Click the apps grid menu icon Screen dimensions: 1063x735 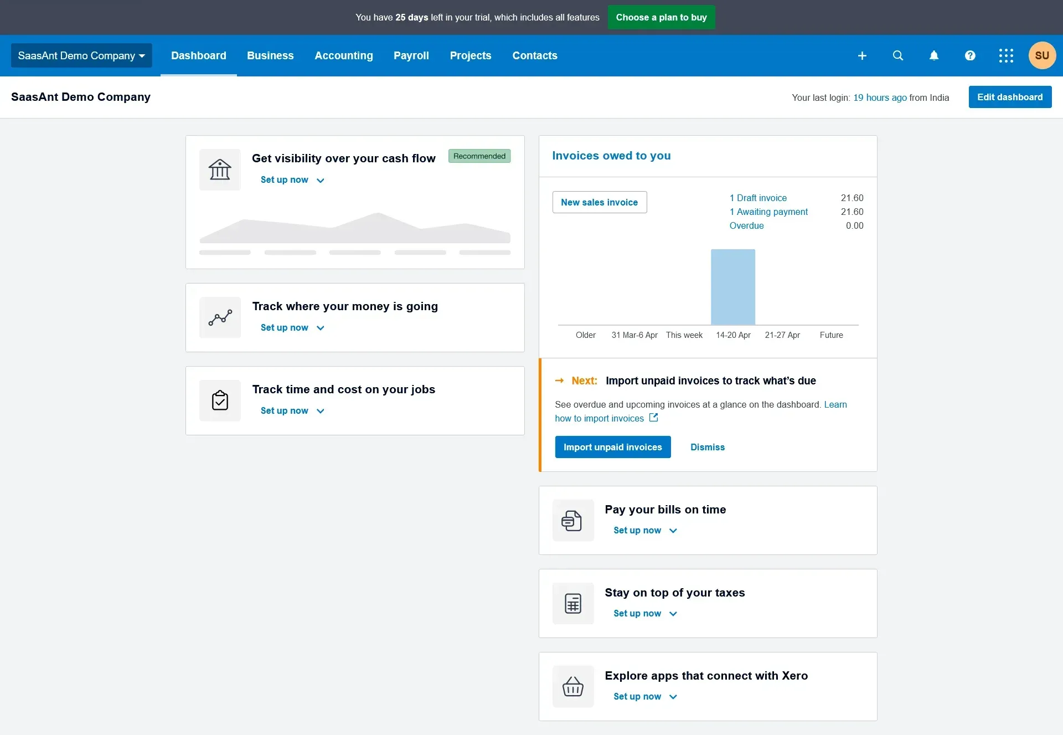(x=1007, y=55)
